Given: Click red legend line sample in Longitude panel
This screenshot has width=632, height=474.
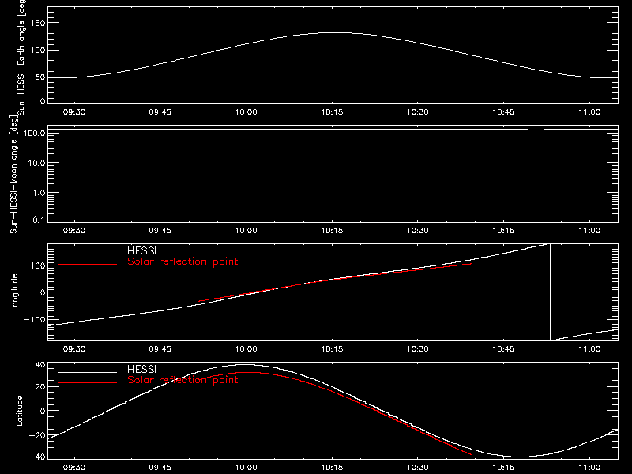Looking at the screenshot, I should point(88,265).
